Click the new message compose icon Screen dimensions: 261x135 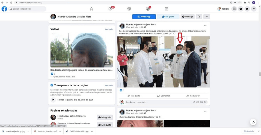[253, 122]
